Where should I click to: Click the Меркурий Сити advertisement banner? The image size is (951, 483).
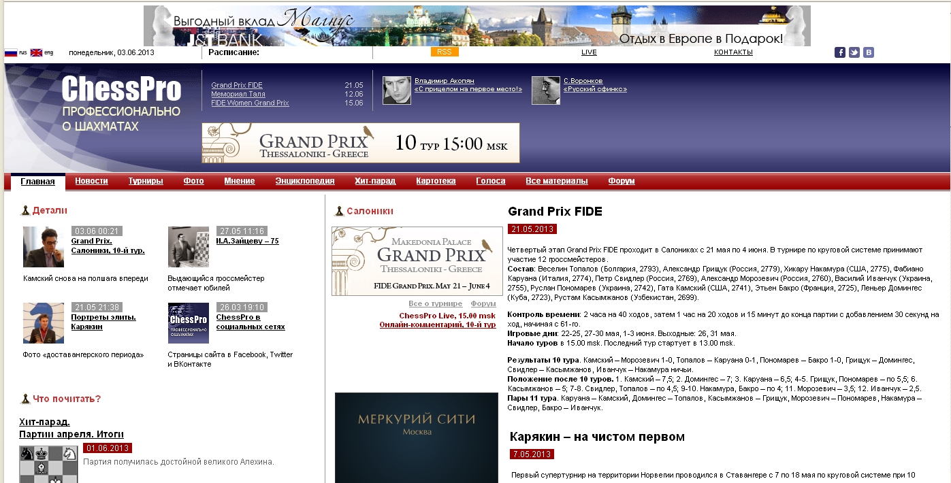pos(416,437)
